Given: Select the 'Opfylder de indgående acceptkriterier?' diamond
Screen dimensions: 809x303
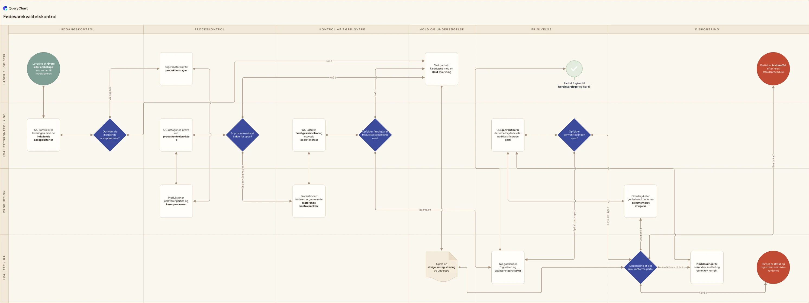Looking at the screenshot, I should point(110,135).
